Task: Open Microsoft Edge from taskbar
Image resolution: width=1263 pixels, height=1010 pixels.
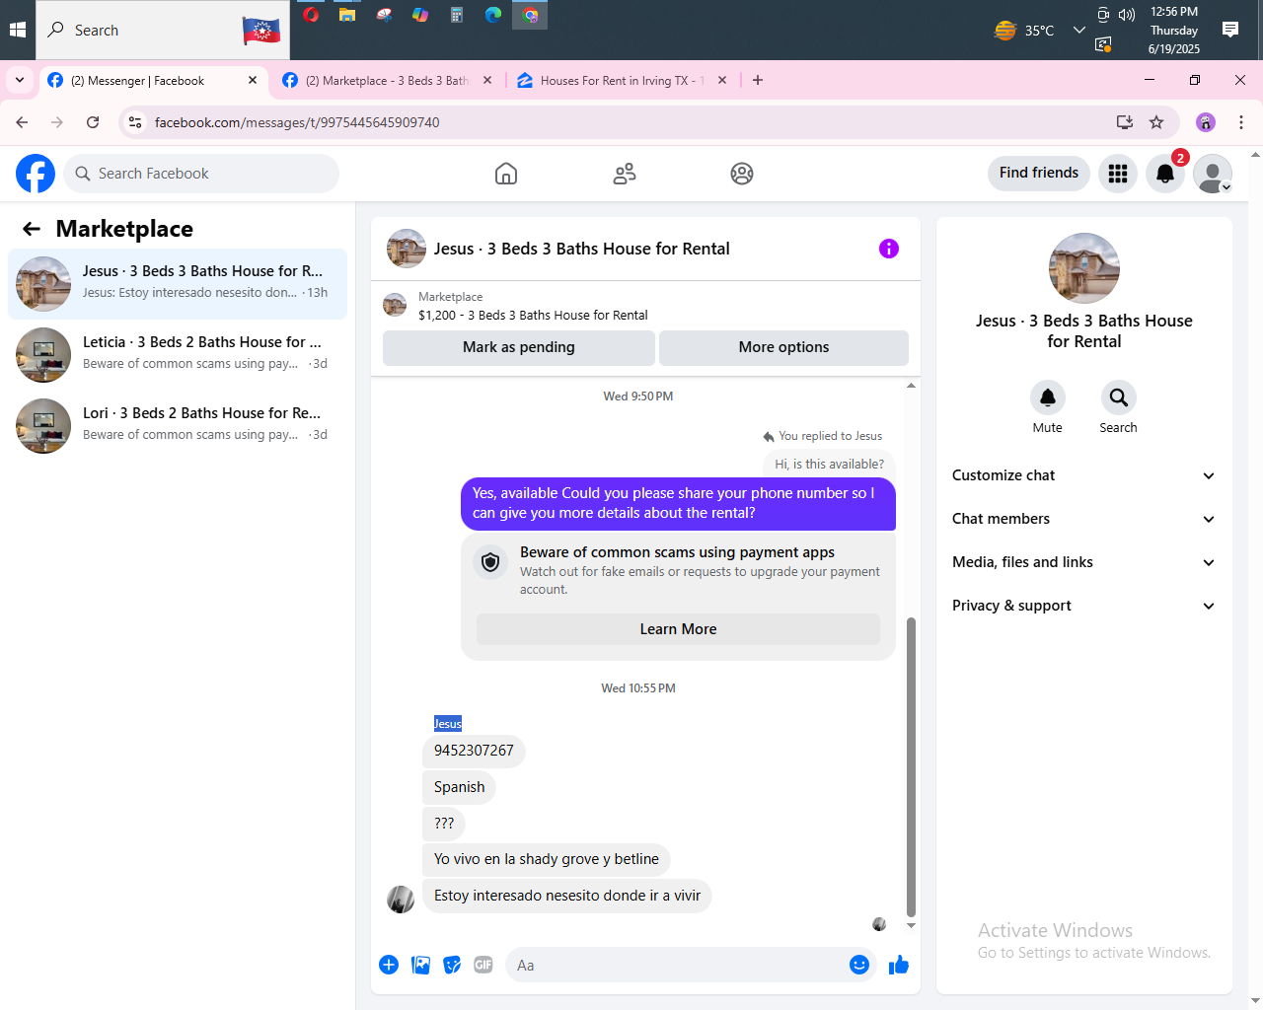Action: [x=493, y=15]
